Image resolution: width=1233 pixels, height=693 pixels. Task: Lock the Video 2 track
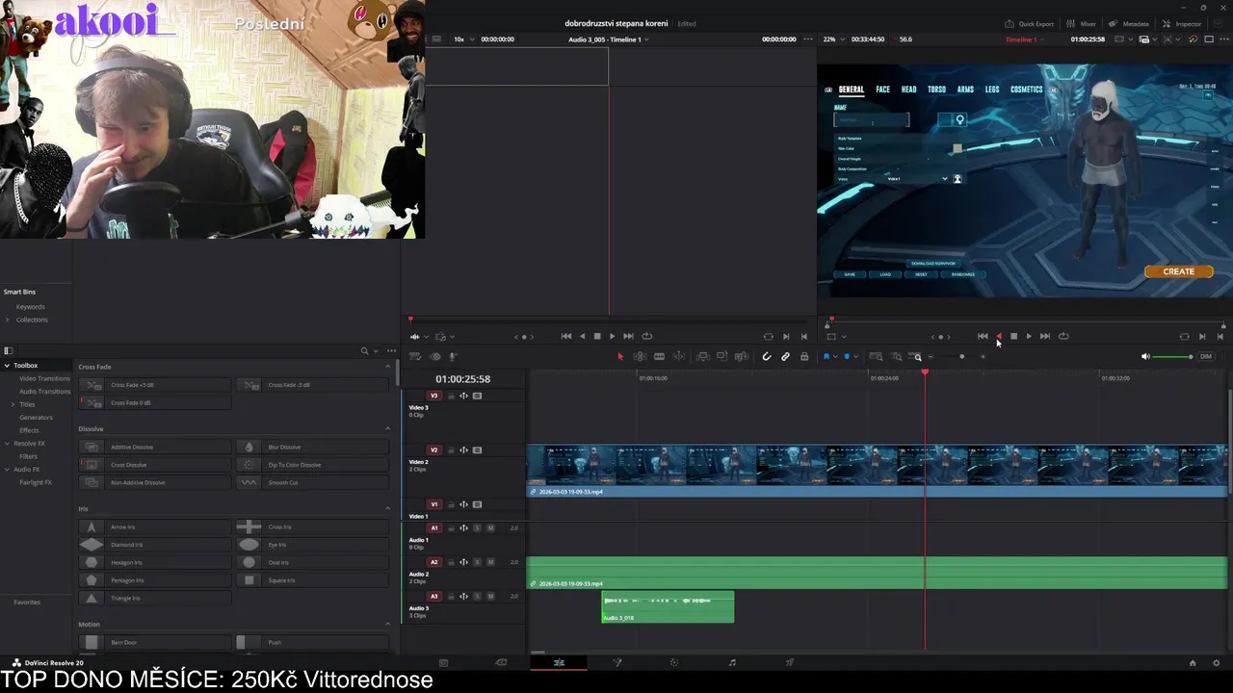point(450,449)
